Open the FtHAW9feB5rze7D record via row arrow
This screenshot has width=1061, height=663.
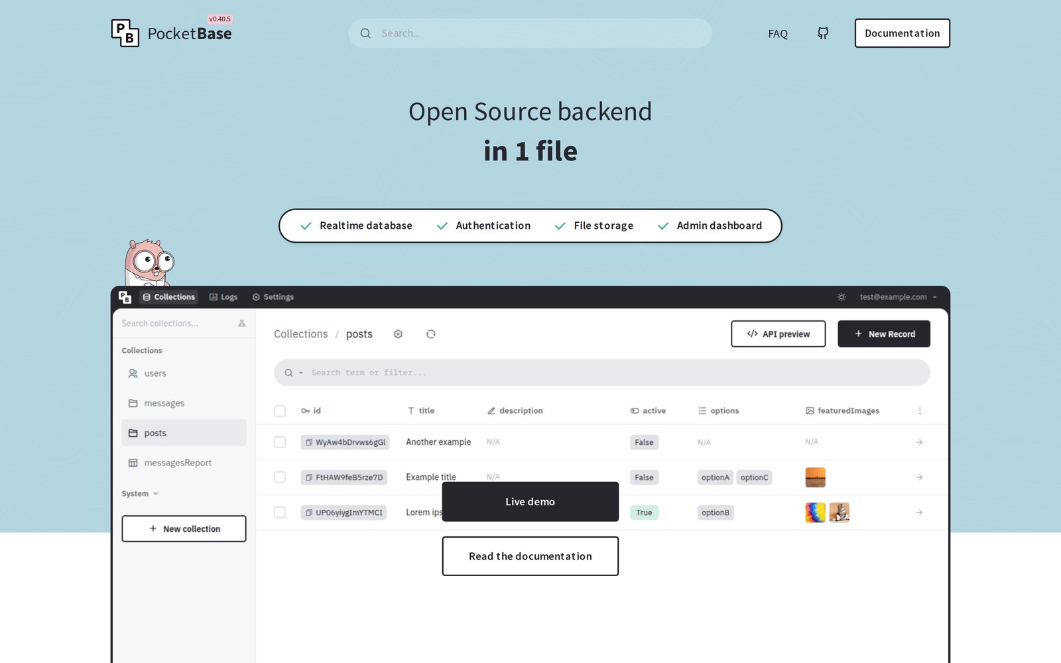(x=919, y=477)
